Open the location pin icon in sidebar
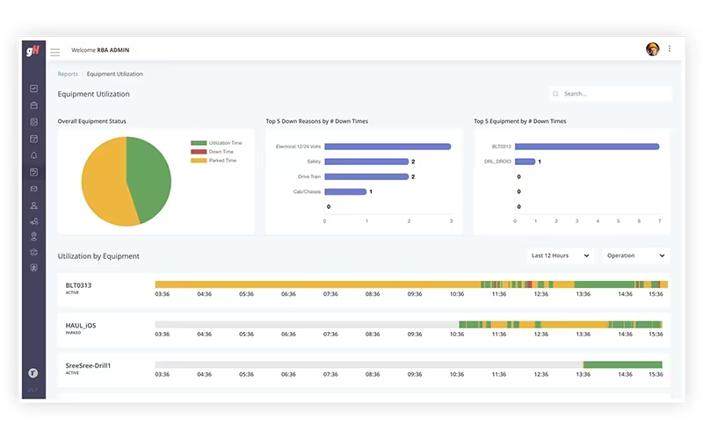 pos(33,236)
